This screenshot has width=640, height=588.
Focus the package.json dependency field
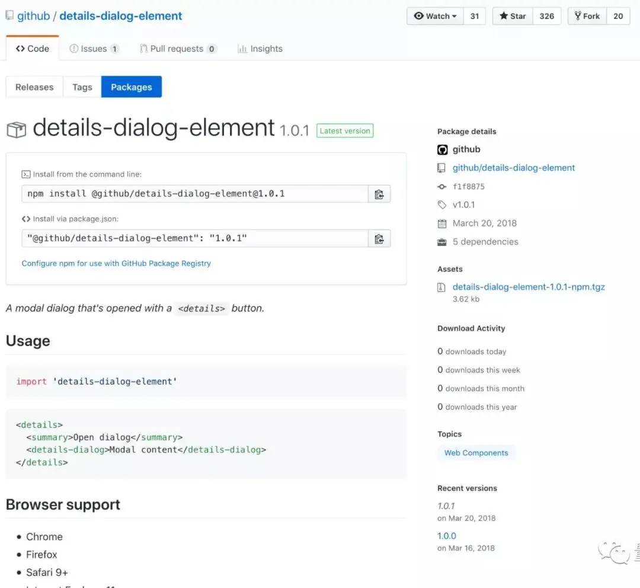point(195,238)
